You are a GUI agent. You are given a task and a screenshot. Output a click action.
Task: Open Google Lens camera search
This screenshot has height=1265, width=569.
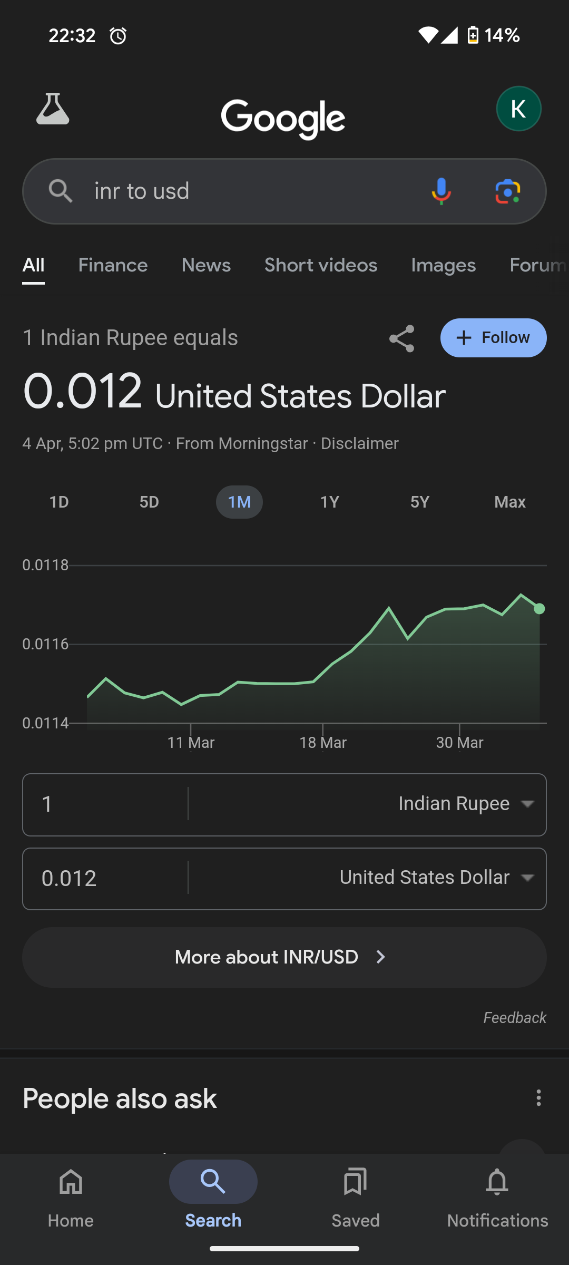click(x=507, y=191)
